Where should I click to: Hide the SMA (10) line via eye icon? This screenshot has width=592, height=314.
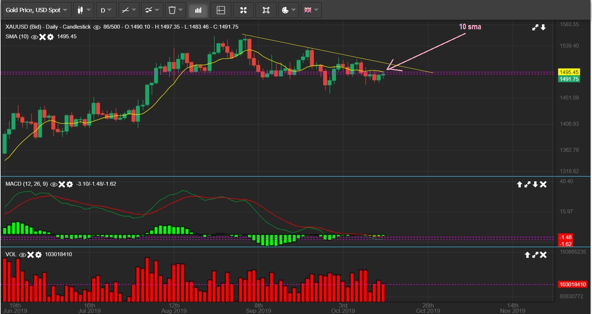35,37
